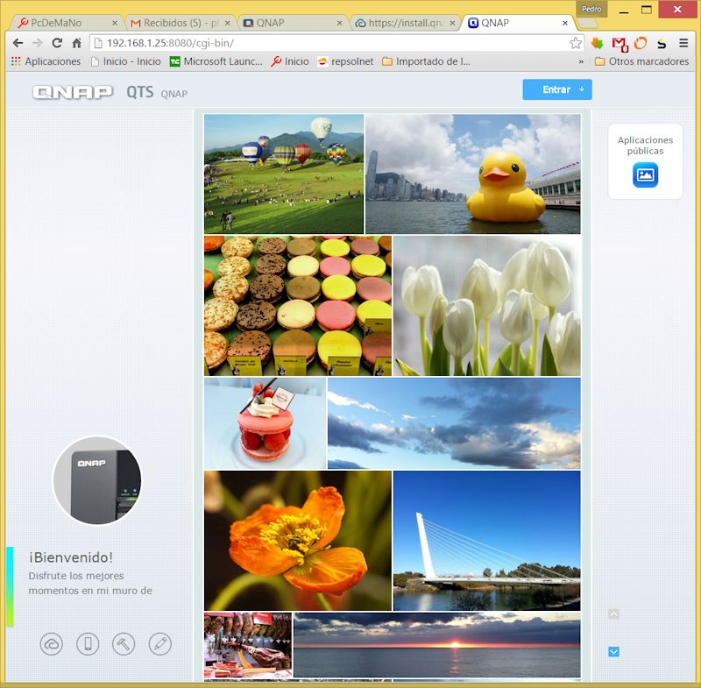Click the Aplicaciones públicas label
701x688 pixels.
(x=645, y=145)
